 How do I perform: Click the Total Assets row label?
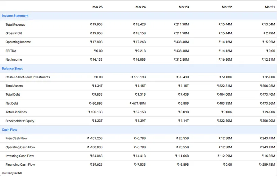[14, 86]
